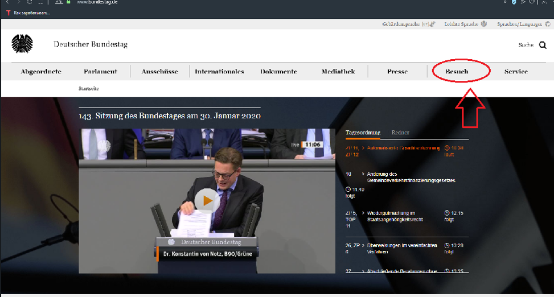Click chevron beside 'Überweisungen im vereinfachten Verfahren'
Image resolution: width=554 pixels, height=297 pixels.
(x=363, y=245)
